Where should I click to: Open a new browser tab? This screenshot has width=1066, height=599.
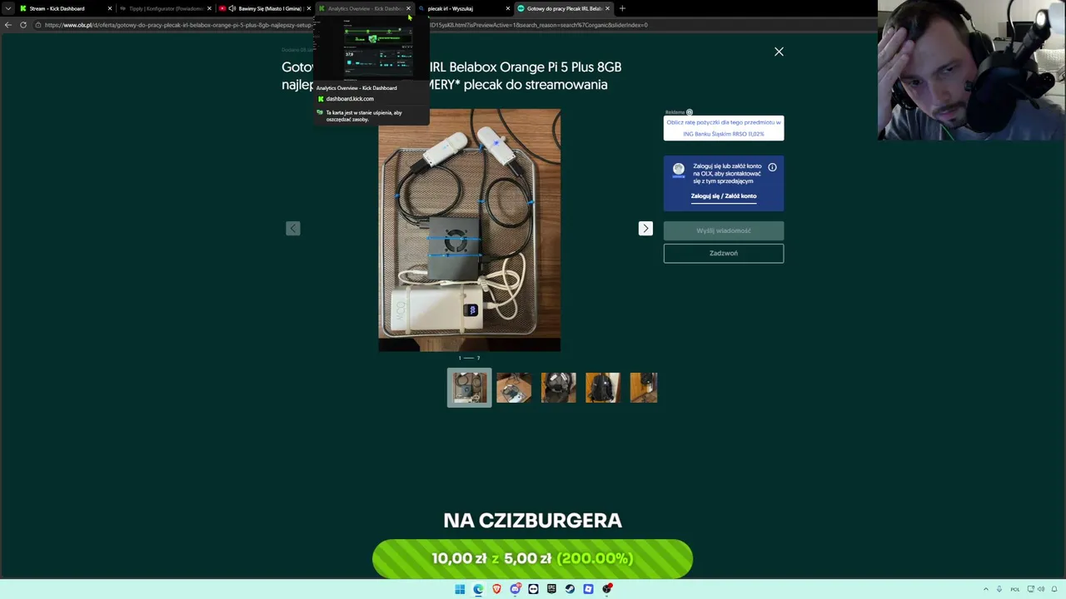pyautogui.click(x=622, y=8)
